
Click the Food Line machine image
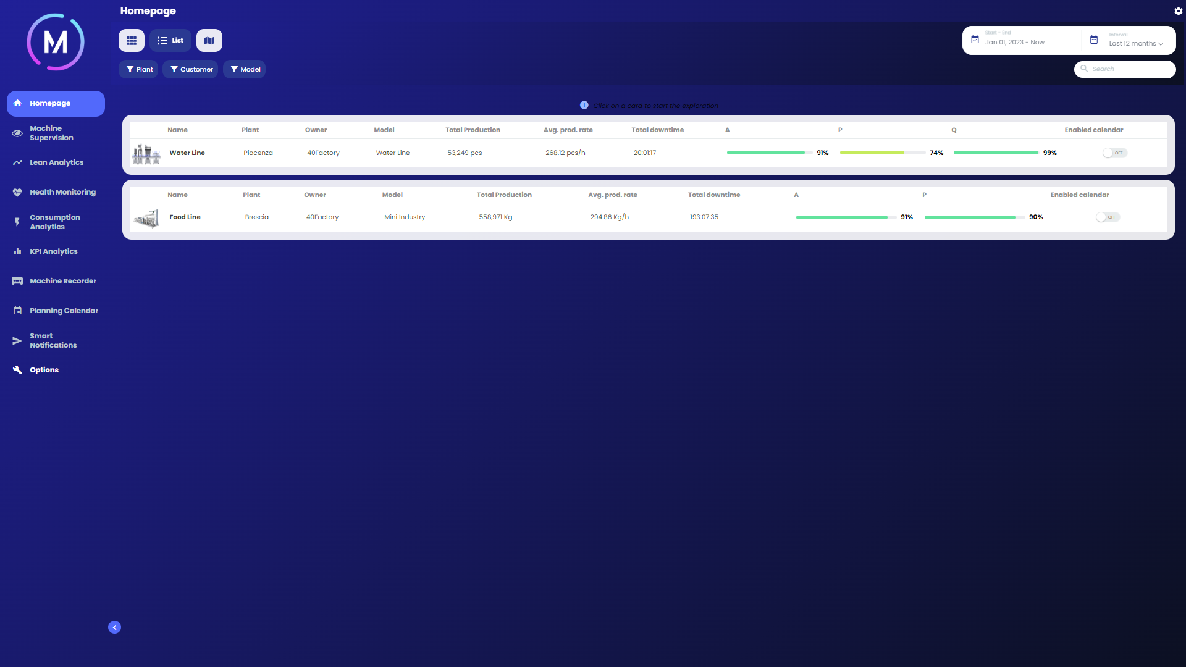point(146,218)
